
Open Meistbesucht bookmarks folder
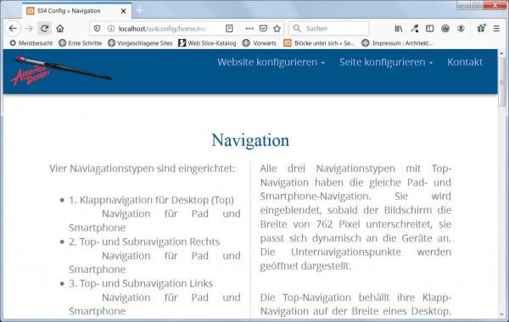click(31, 43)
